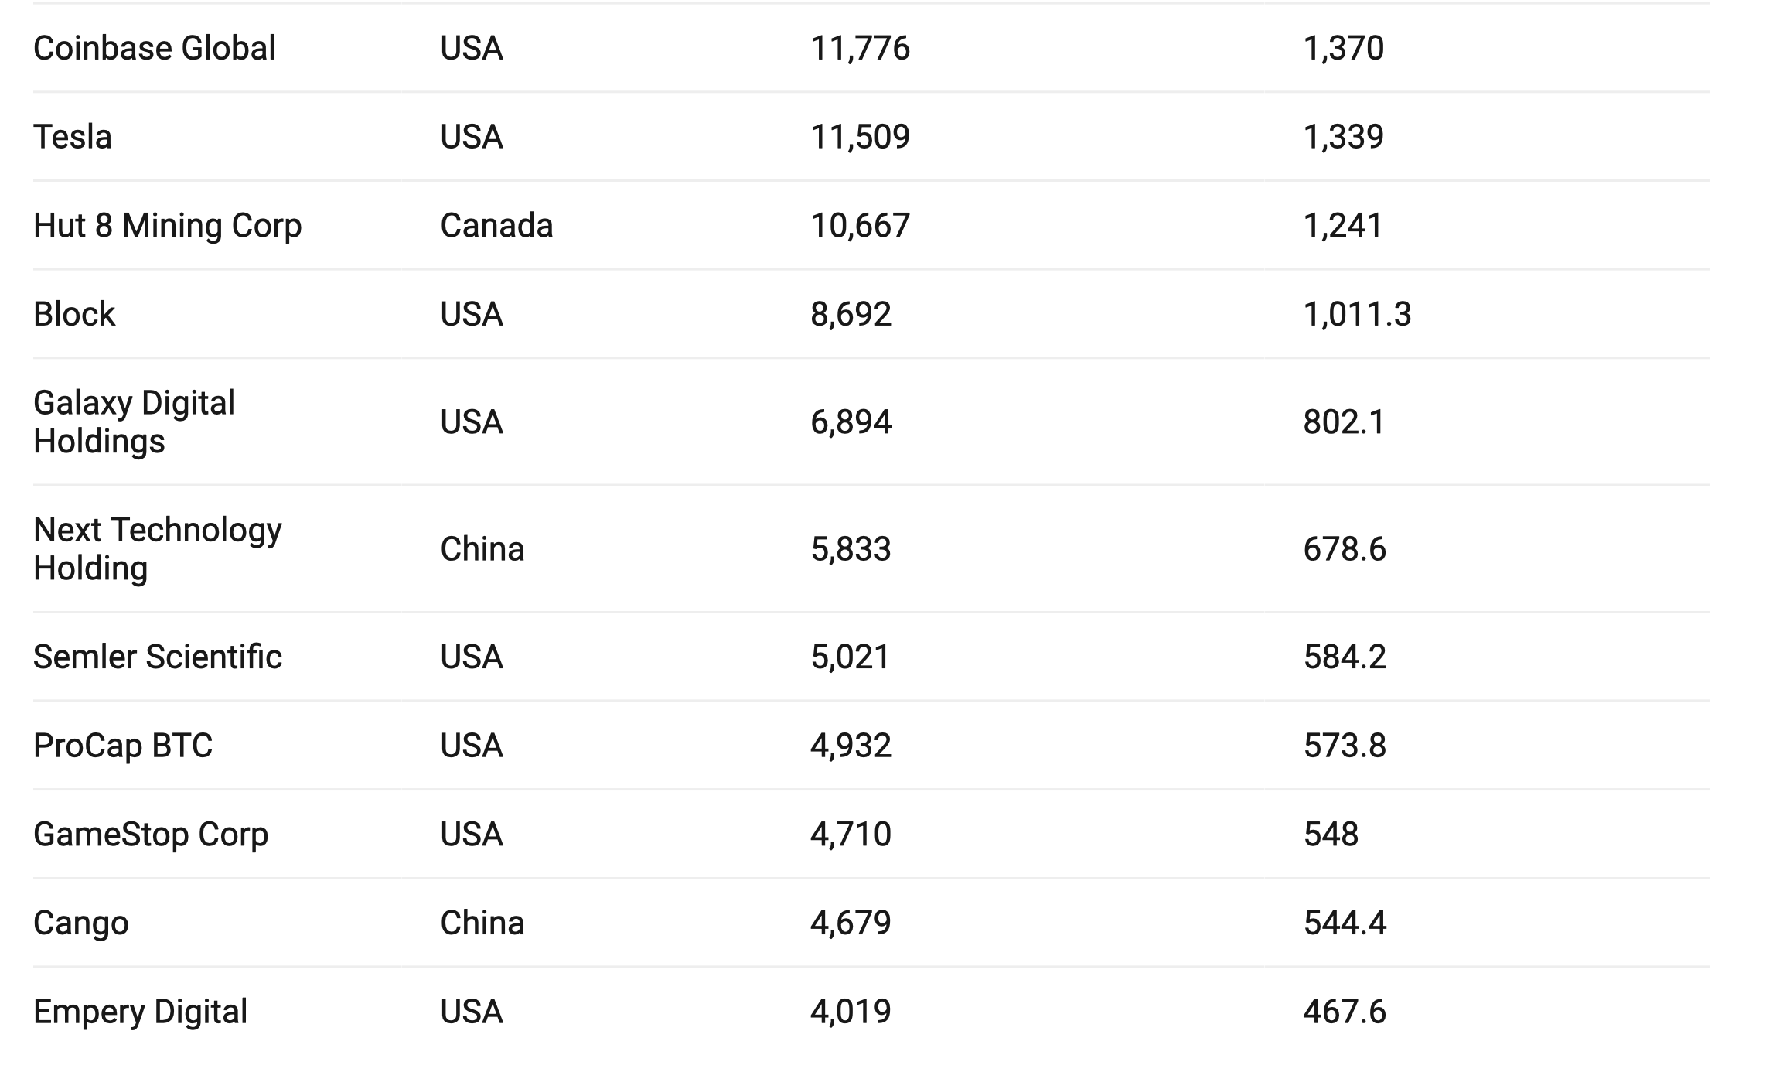
Task: Click the Coinbase Global company name
Action: [154, 48]
